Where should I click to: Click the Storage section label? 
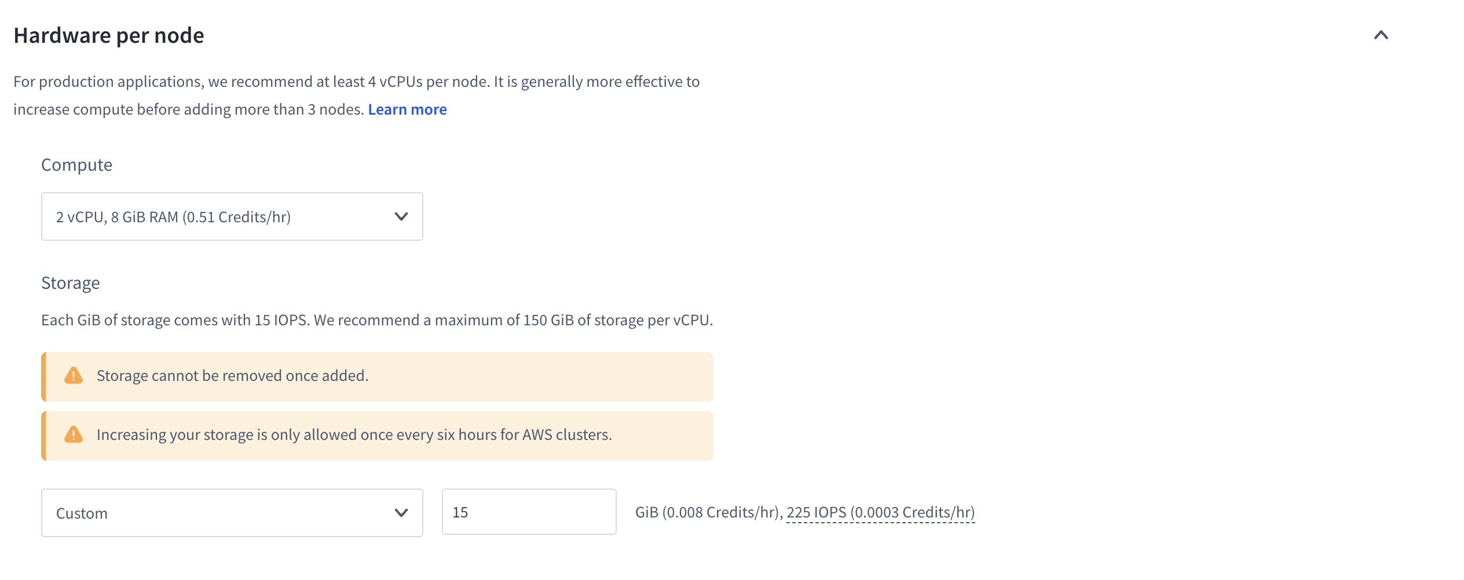coord(71,283)
